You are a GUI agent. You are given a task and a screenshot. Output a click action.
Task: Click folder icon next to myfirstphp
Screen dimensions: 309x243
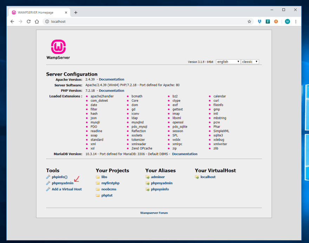[98, 183]
